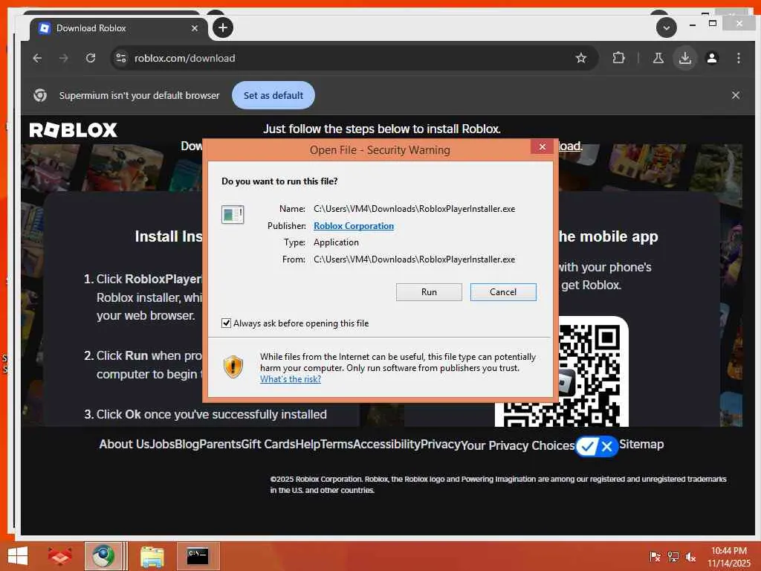The image size is (761, 571).
Task: Bookmark this page with the star icon
Action: coord(581,58)
